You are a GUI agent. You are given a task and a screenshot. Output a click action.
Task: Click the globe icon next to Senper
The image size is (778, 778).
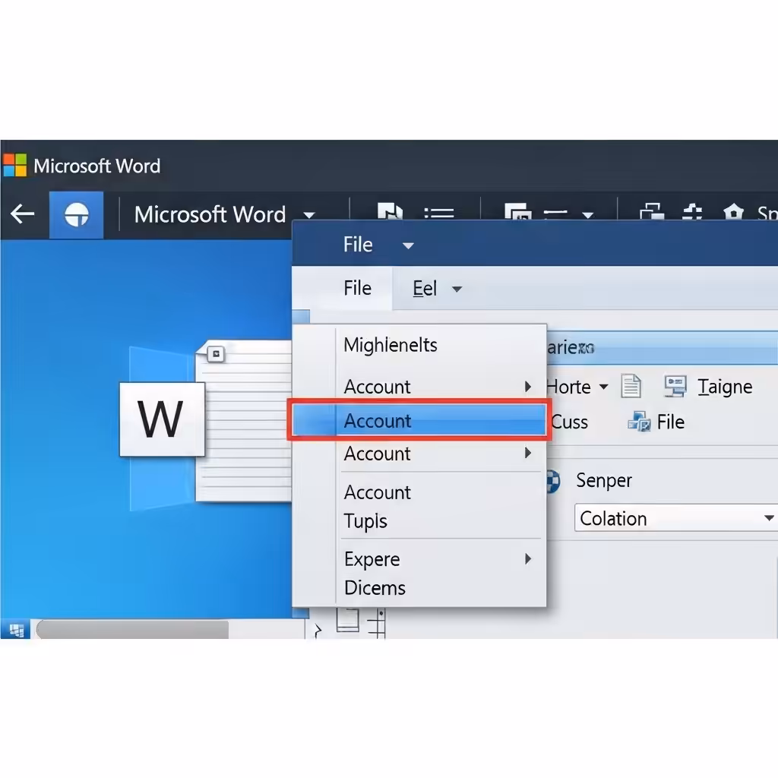553,481
